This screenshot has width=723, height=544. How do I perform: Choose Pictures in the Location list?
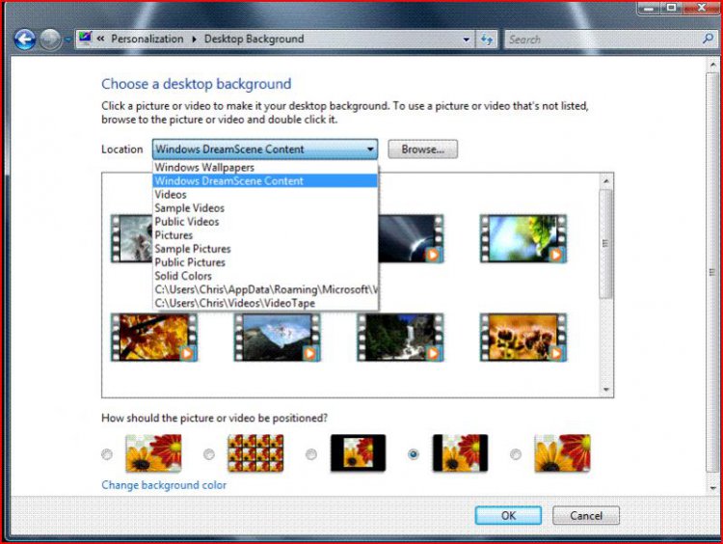[x=265, y=234]
